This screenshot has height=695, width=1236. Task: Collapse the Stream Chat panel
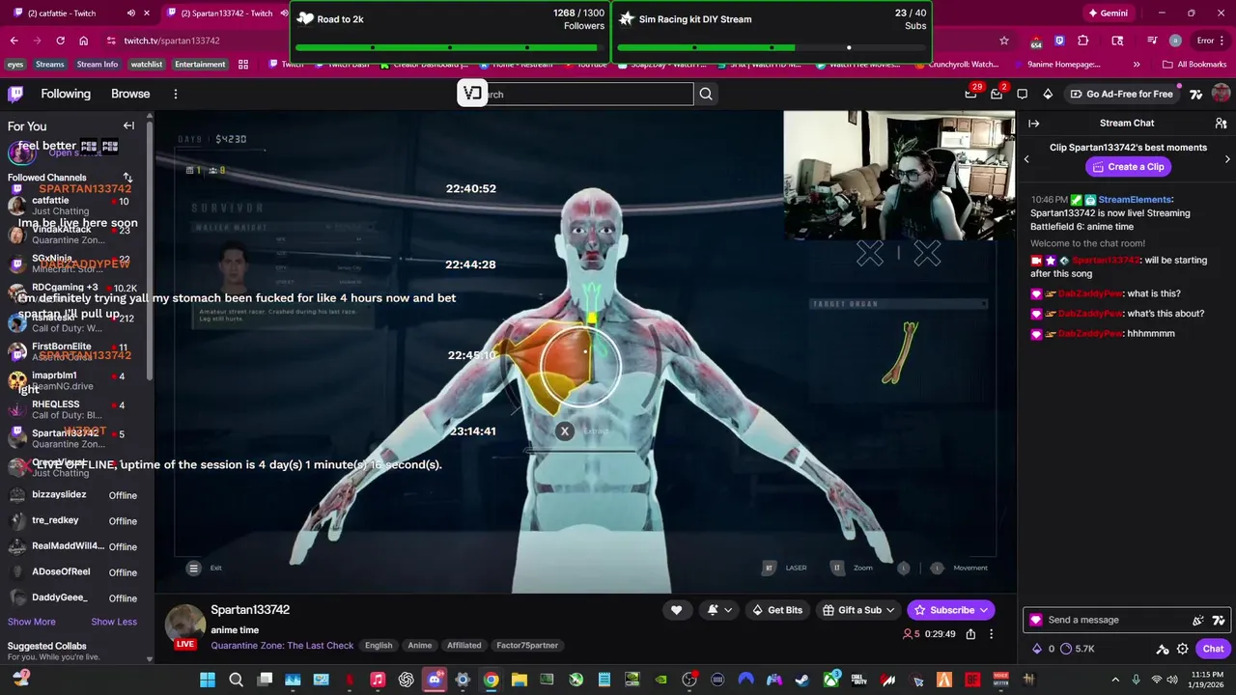point(1033,124)
